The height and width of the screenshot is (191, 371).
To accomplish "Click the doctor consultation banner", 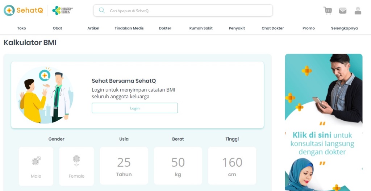I will pyautogui.click(x=324, y=122).
